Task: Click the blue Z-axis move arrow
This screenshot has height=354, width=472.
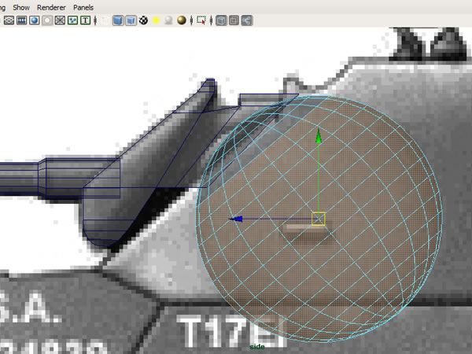Action: [236, 219]
